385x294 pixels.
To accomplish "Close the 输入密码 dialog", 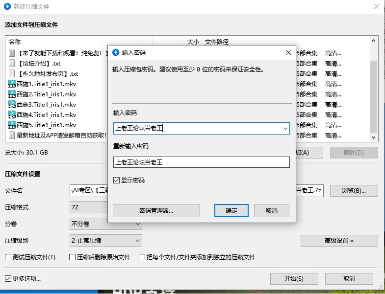I will tap(288, 52).
